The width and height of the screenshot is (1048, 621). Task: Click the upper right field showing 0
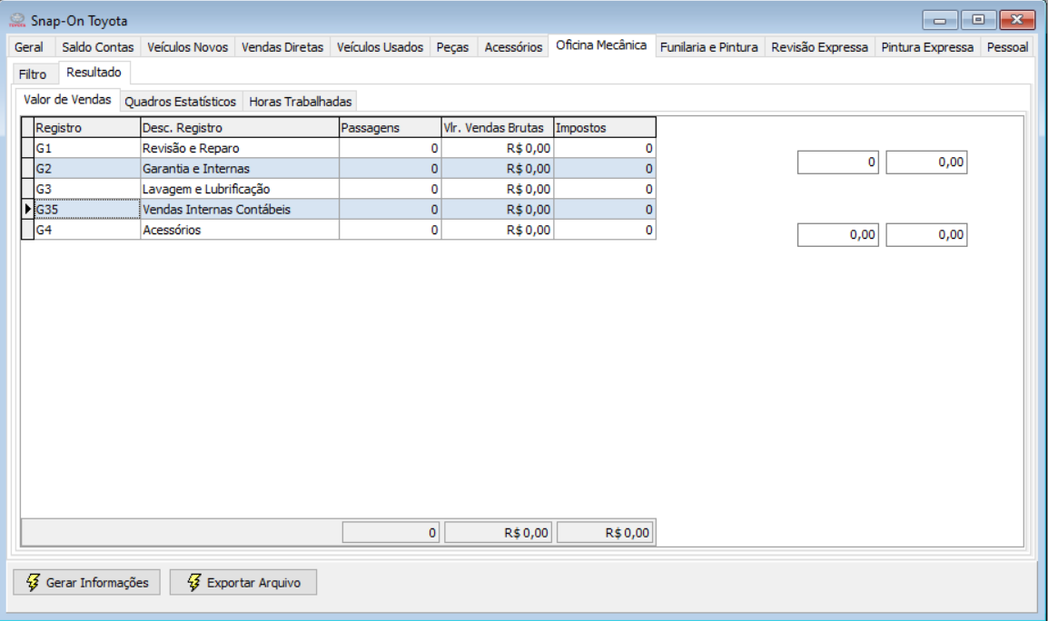(x=837, y=163)
